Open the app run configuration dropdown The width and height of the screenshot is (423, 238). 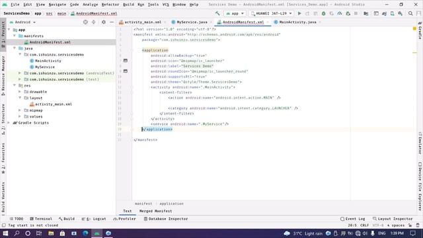(x=235, y=13)
